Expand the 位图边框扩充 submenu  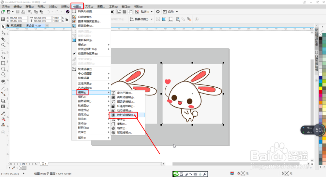[x=91, y=49]
